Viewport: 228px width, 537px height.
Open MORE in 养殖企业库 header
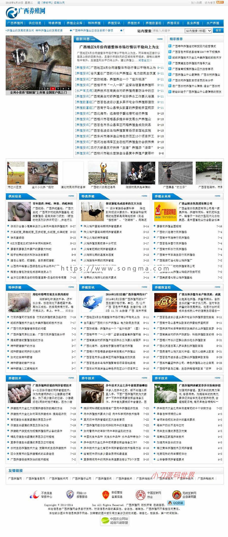point(217,196)
